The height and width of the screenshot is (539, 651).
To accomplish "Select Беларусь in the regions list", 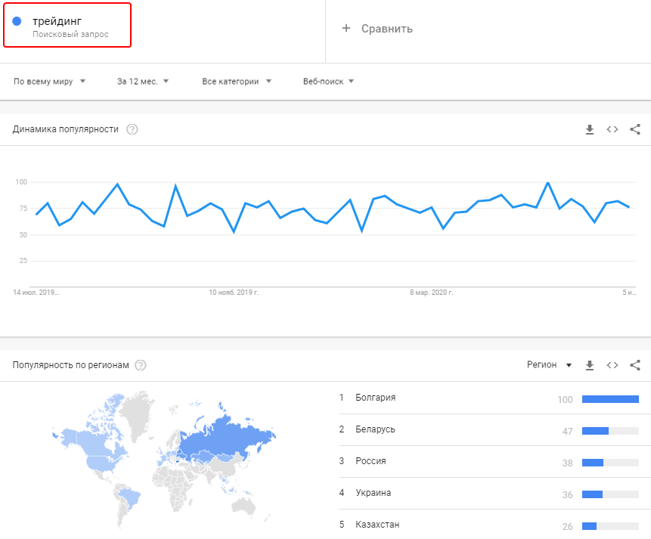I will pyautogui.click(x=375, y=429).
